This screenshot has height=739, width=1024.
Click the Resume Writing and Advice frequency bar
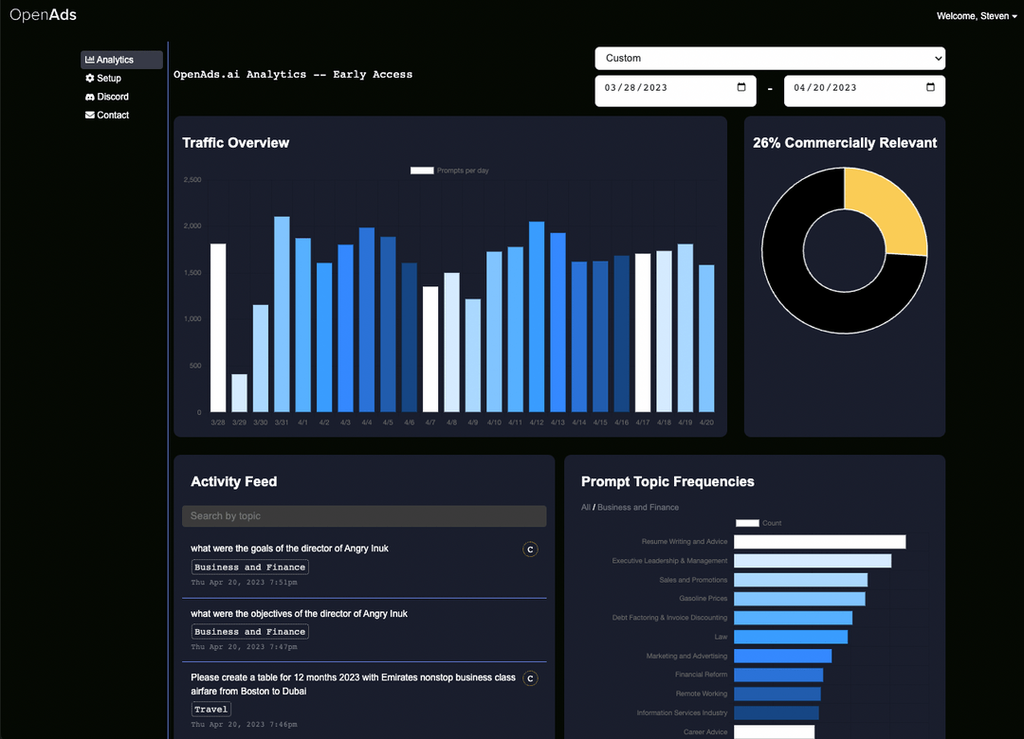820,541
